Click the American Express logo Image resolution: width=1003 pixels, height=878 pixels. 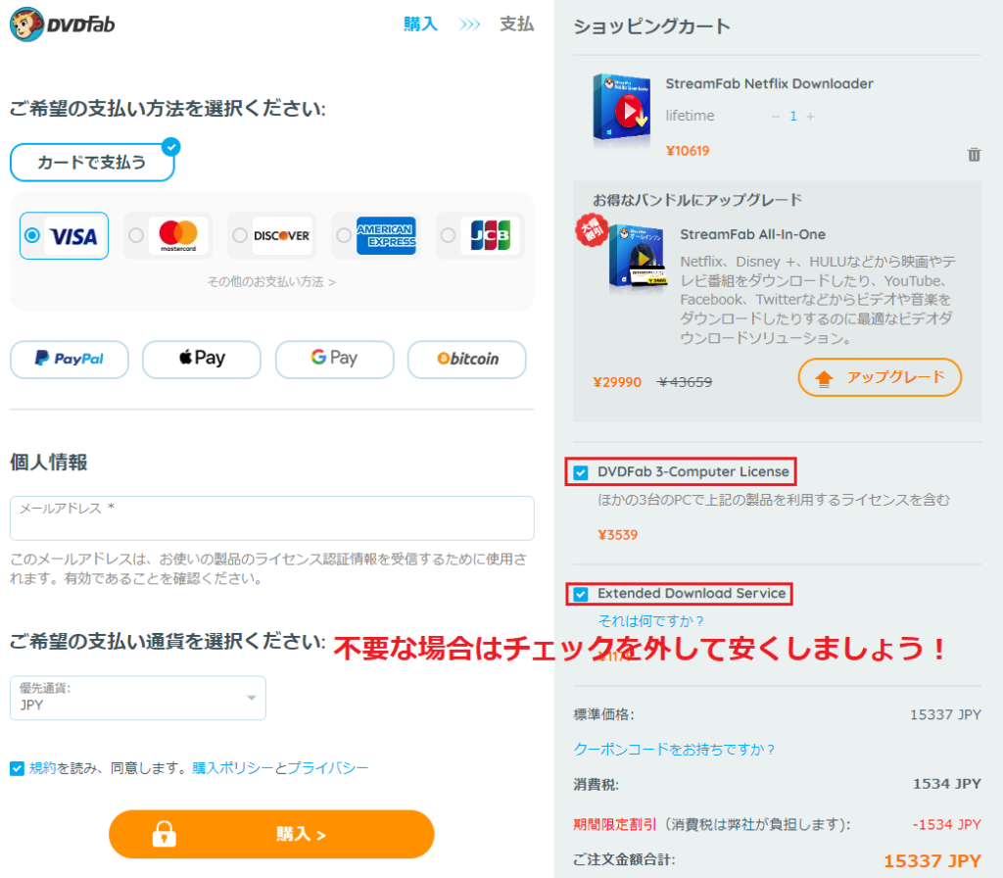386,235
